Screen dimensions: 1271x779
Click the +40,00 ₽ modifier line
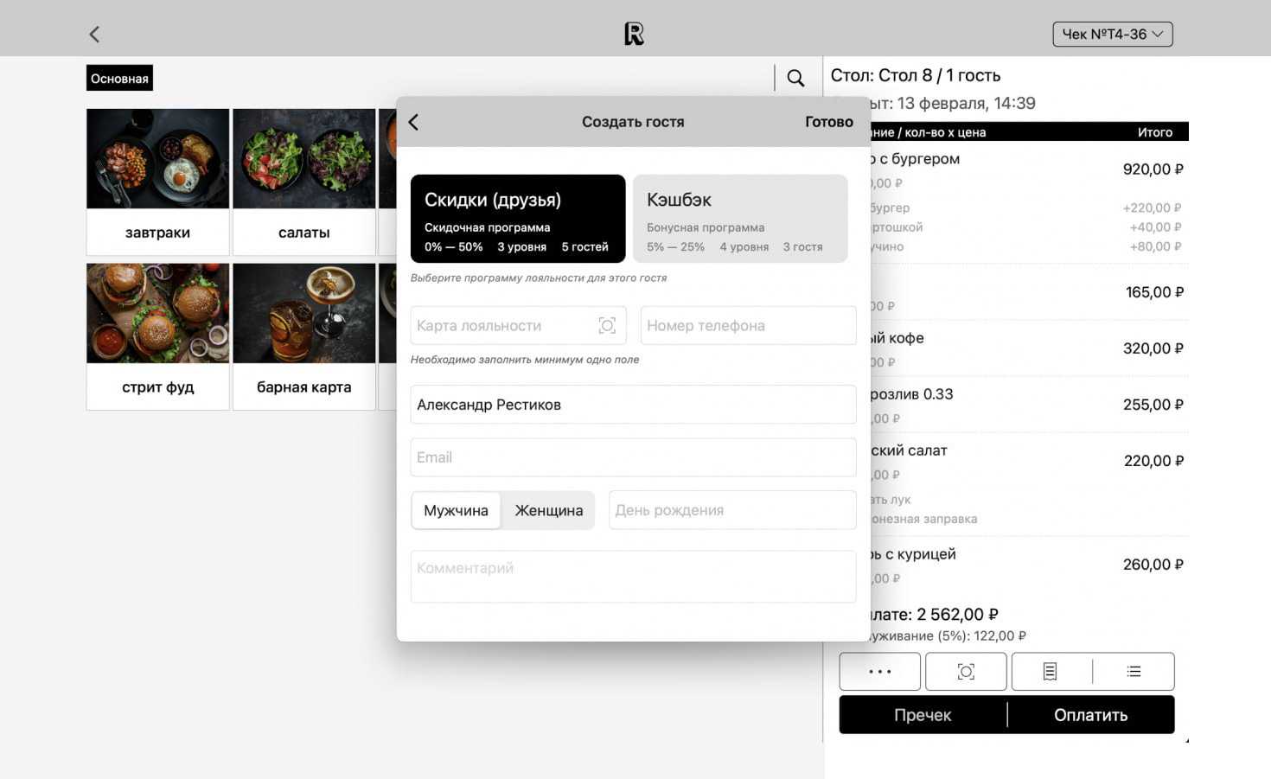pyautogui.click(x=1029, y=227)
